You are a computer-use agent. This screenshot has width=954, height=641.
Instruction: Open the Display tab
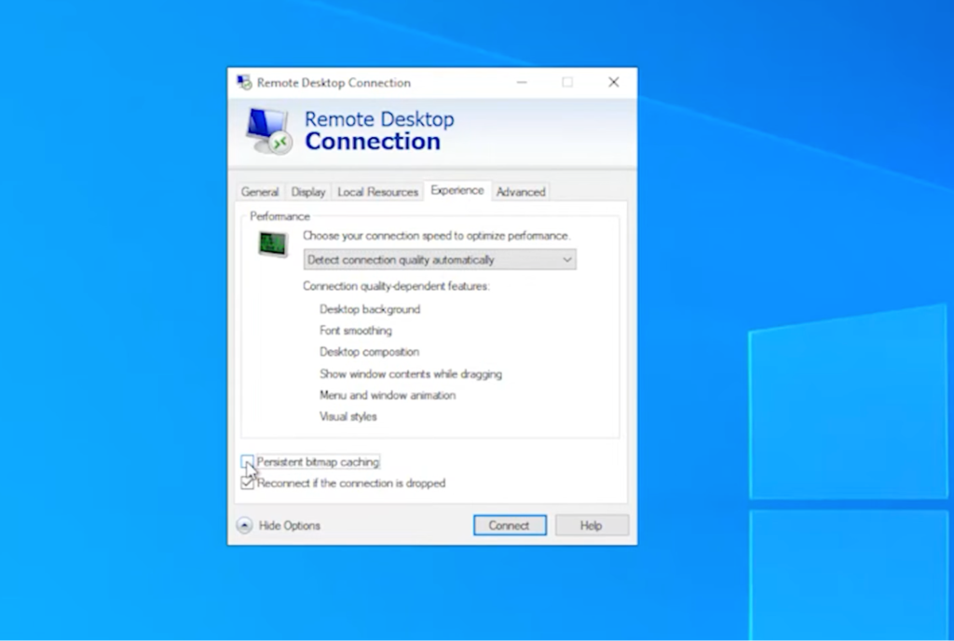pos(307,192)
